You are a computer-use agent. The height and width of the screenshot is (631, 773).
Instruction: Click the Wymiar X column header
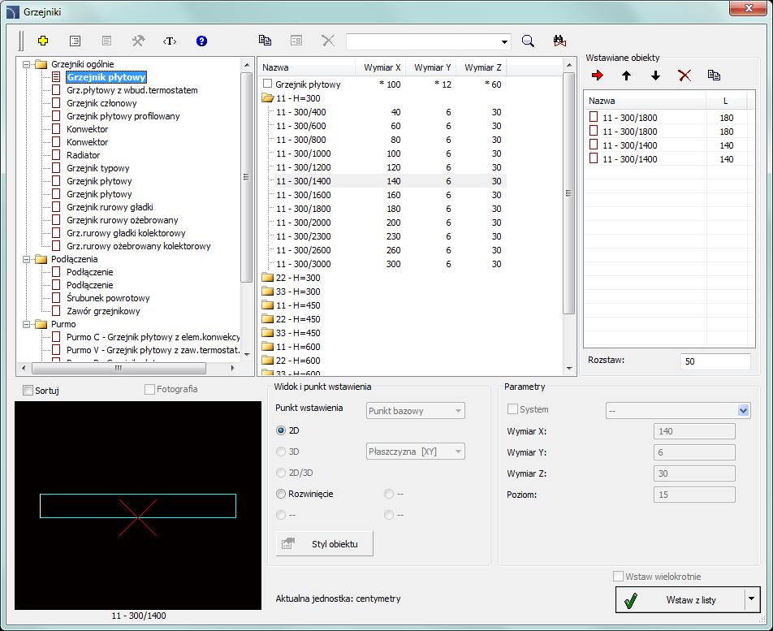tap(381, 67)
